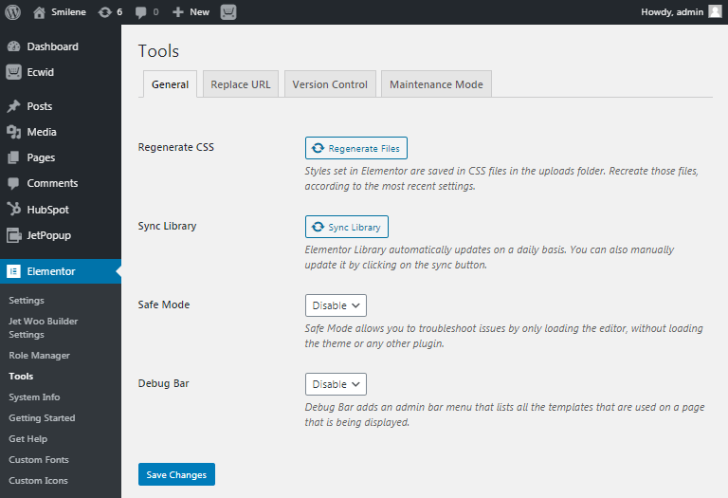Image resolution: width=728 pixels, height=498 pixels.
Task: Click the Dashboard gauge icon
Action: coord(14,46)
